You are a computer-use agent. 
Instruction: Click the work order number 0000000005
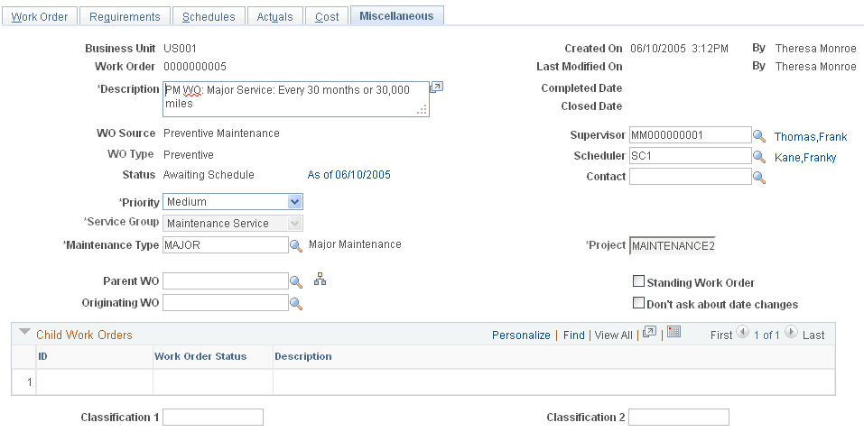[x=195, y=67]
